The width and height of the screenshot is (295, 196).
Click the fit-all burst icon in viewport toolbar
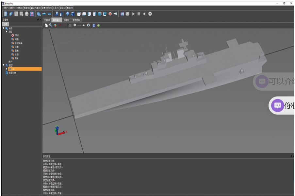[70, 25]
